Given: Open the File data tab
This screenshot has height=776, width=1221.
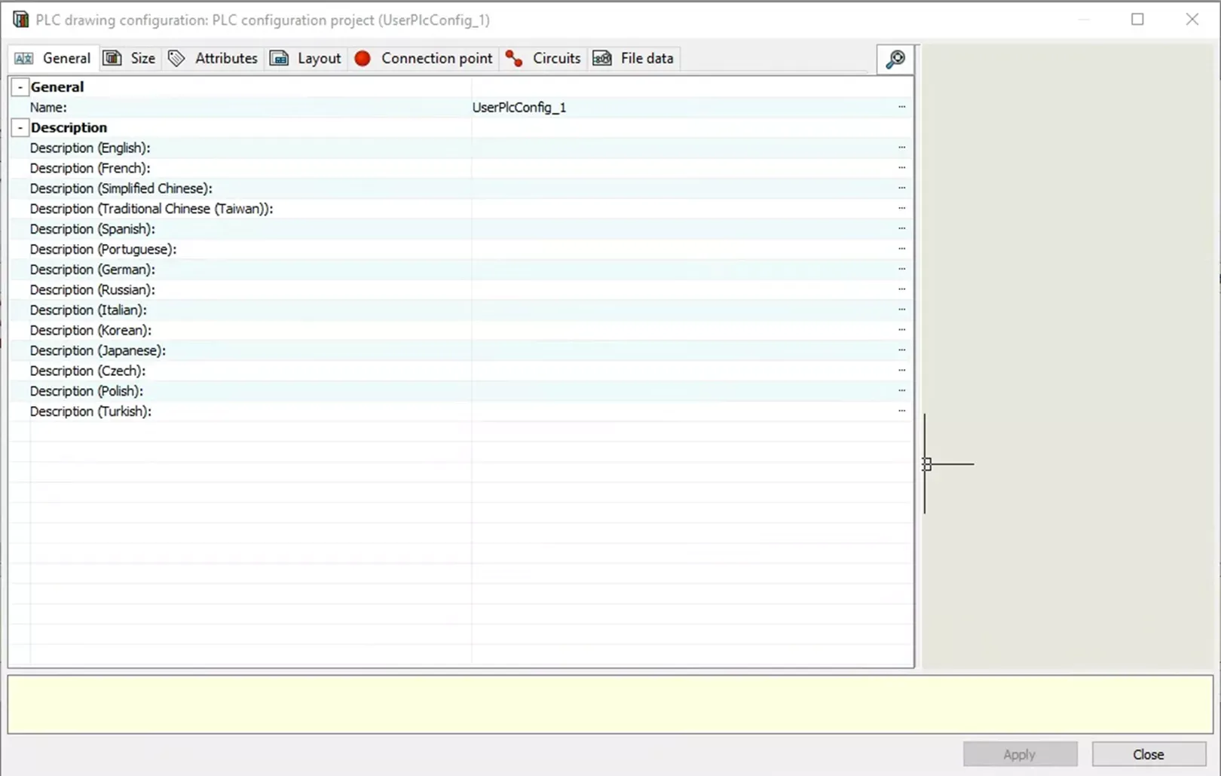Looking at the screenshot, I should click(x=633, y=58).
